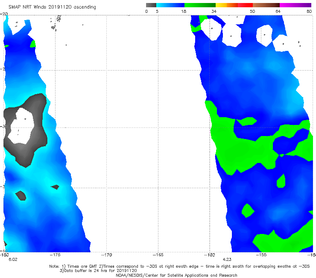
Task: Select the cyan-to-blue segment of the color bar
Action: (x=170, y=5)
